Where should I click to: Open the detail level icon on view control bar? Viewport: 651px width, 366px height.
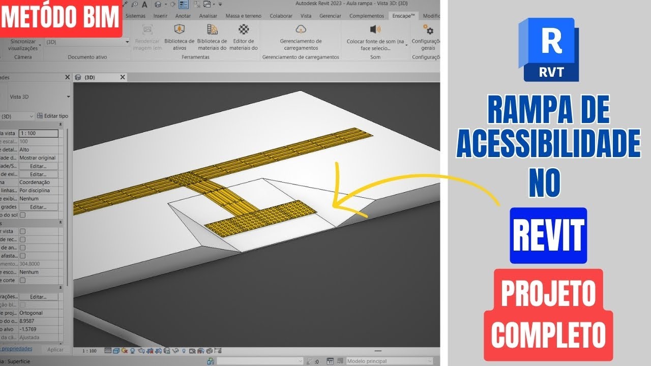tap(108, 351)
